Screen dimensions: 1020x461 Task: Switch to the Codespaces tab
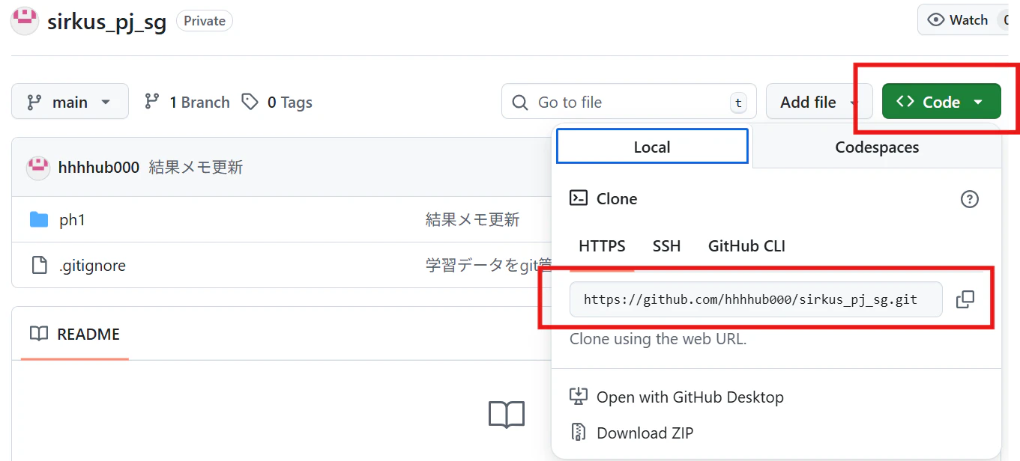pyautogui.click(x=877, y=147)
